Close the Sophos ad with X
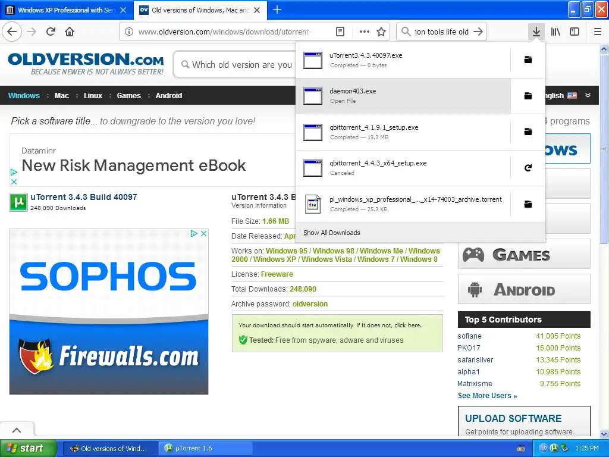This screenshot has height=457, width=609. point(203,233)
